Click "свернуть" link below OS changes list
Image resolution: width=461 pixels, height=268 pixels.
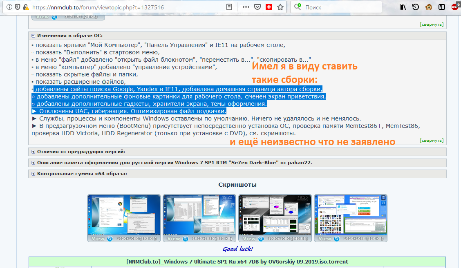pos(432,141)
